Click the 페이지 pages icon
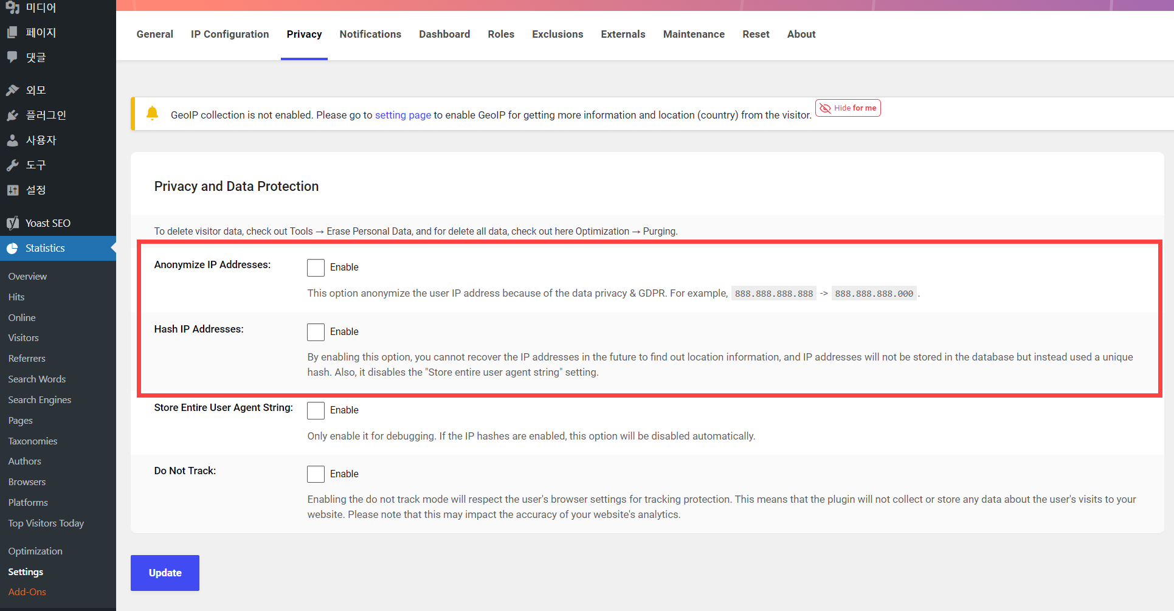1174x611 pixels. pos(12,32)
